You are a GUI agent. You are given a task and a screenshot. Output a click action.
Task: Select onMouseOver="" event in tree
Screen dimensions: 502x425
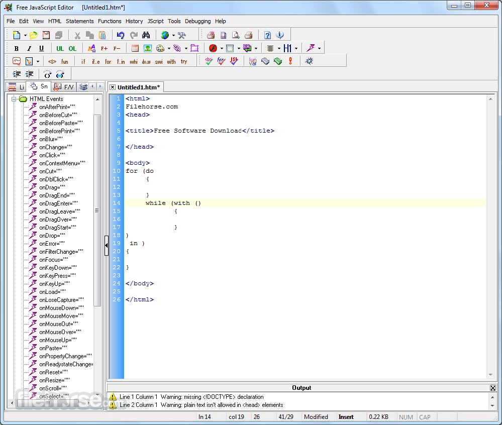pyautogui.click(x=60, y=332)
